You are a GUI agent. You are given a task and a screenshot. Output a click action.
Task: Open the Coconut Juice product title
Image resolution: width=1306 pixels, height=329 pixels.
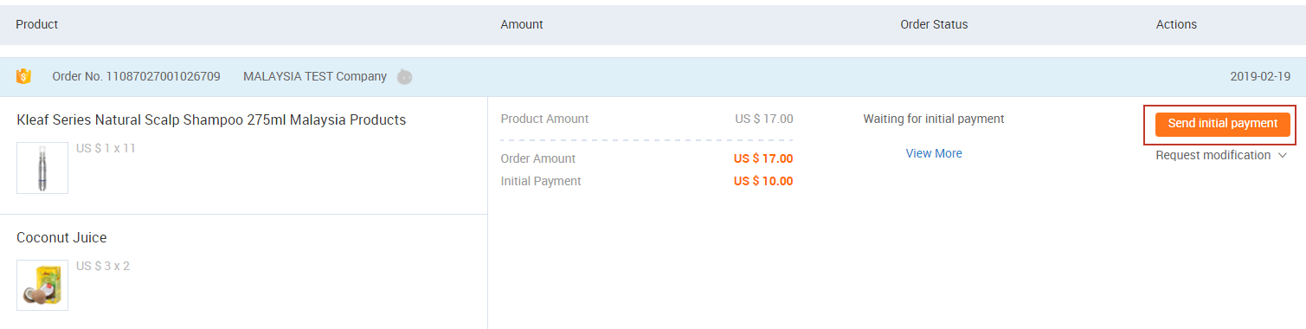point(61,237)
